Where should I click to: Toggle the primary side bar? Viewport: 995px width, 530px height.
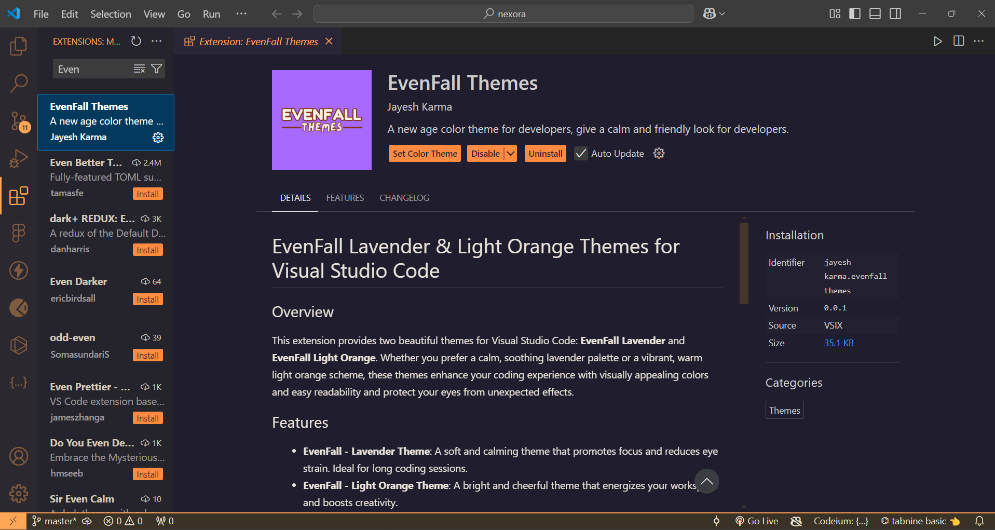[855, 14]
